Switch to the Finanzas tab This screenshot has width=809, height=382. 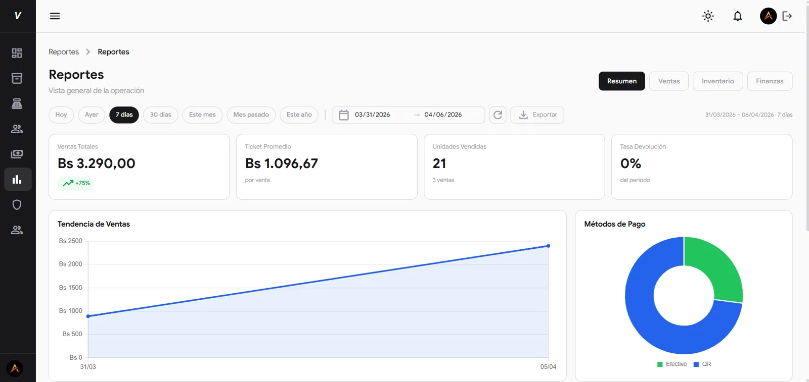(x=770, y=81)
